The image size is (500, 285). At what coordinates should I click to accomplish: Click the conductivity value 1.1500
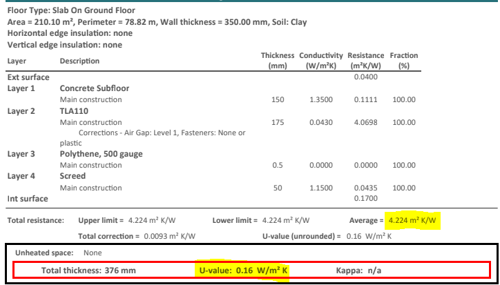321,188
